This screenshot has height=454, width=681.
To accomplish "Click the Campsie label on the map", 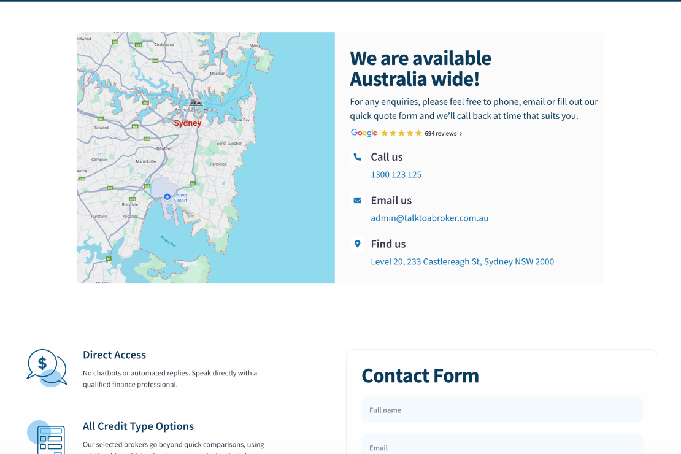I will pyautogui.click(x=99, y=160).
